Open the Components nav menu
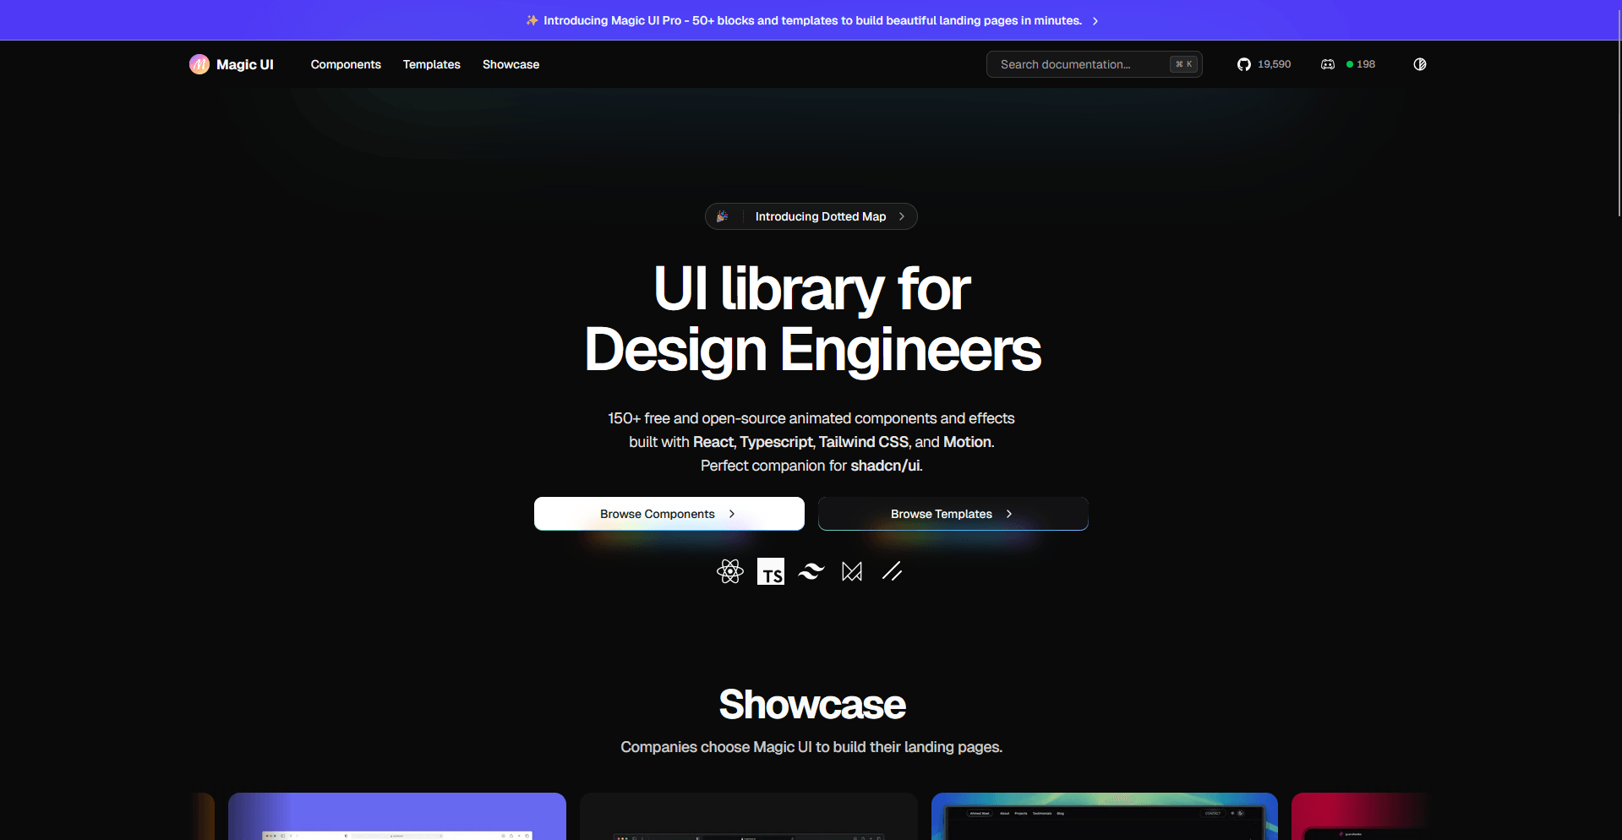1622x840 pixels. (346, 64)
